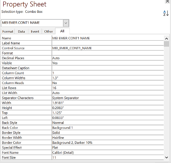Switch to the Data tab
The height and width of the screenshot is (163, 171).
point(21,31)
